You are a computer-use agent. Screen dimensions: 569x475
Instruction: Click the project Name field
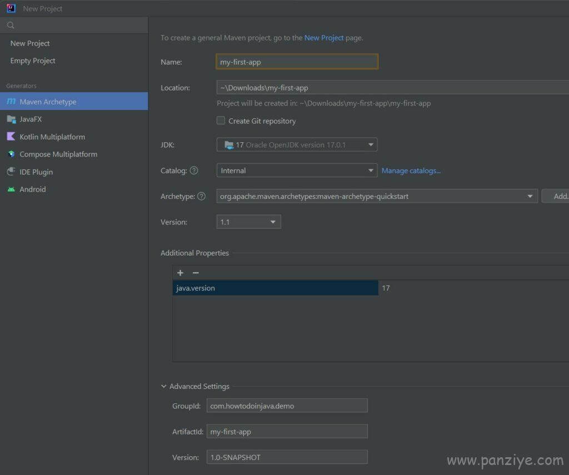click(x=297, y=62)
